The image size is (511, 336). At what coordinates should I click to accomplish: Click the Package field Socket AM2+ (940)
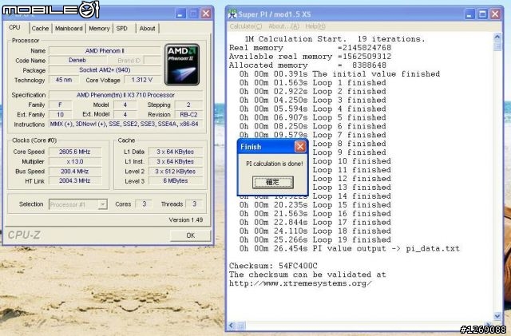click(105, 70)
